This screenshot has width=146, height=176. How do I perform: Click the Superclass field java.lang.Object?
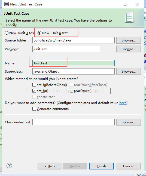click(x=74, y=71)
